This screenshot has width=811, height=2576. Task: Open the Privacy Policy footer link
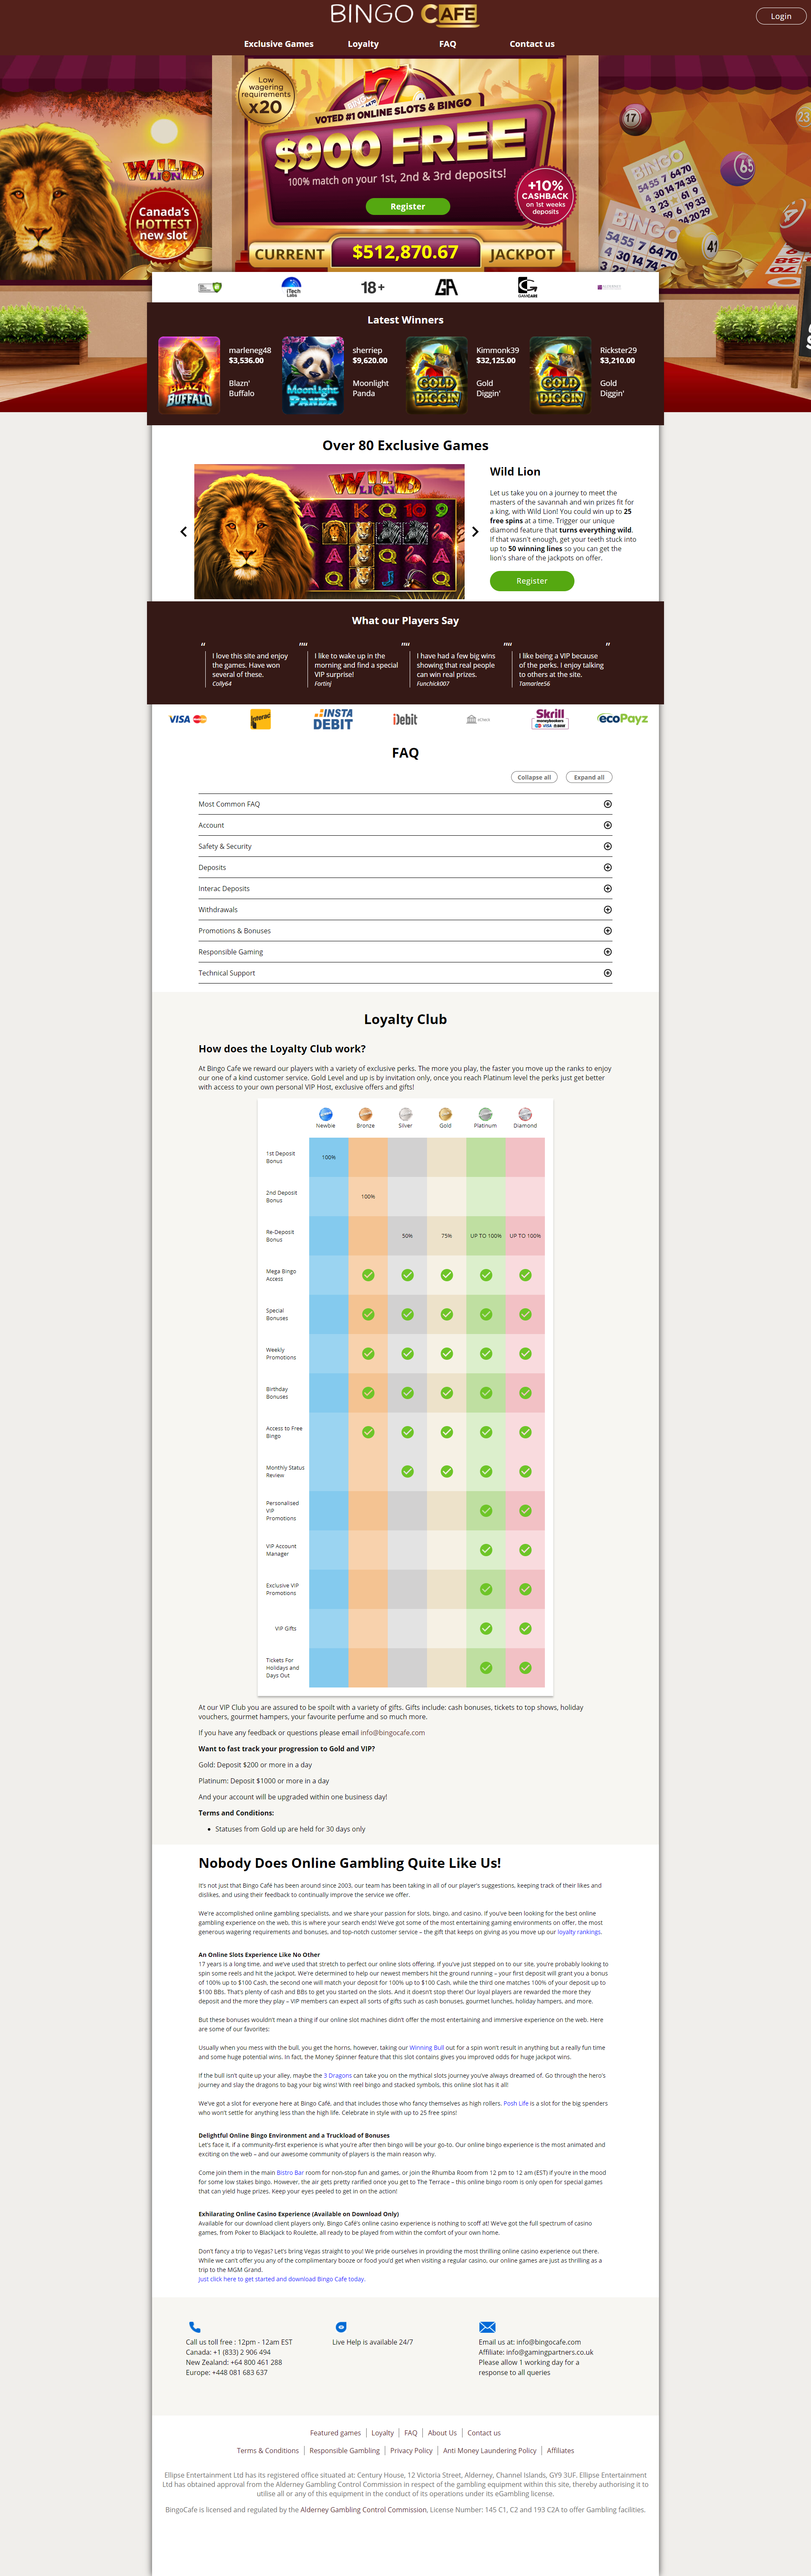point(411,2450)
